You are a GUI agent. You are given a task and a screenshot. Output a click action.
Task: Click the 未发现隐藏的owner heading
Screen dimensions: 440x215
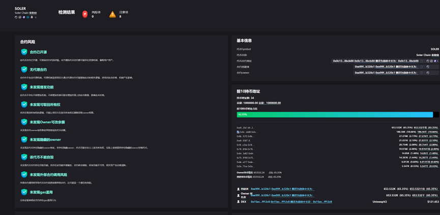[45, 139]
